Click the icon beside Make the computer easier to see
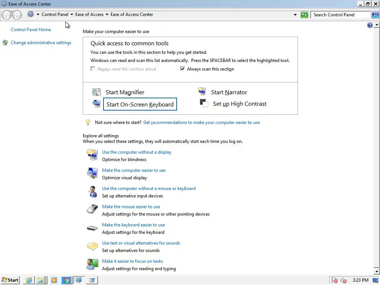Viewport: 380px width, 285px height. tap(92, 173)
